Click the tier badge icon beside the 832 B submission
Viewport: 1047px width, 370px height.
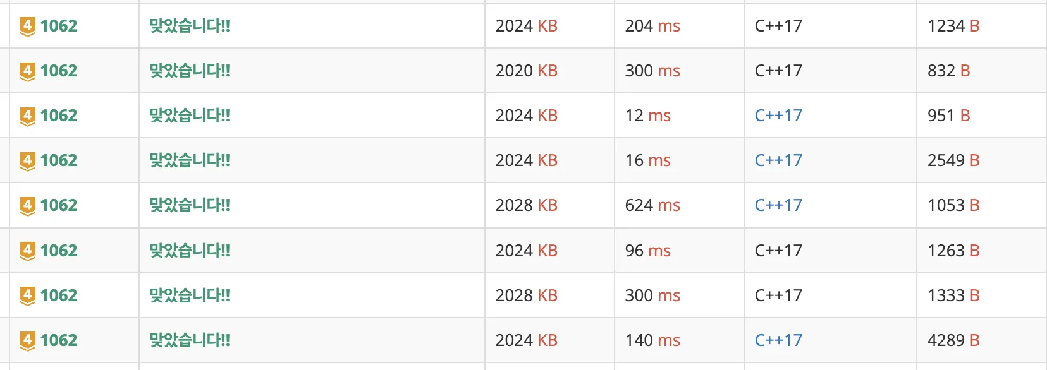pyautogui.click(x=27, y=71)
